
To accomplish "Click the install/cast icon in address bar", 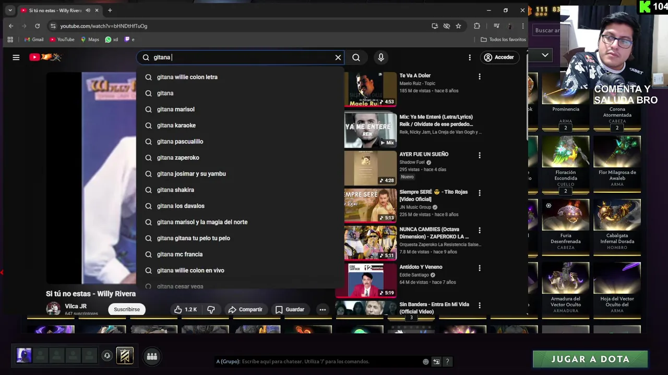I will pyautogui.click(x=435, y=26).
